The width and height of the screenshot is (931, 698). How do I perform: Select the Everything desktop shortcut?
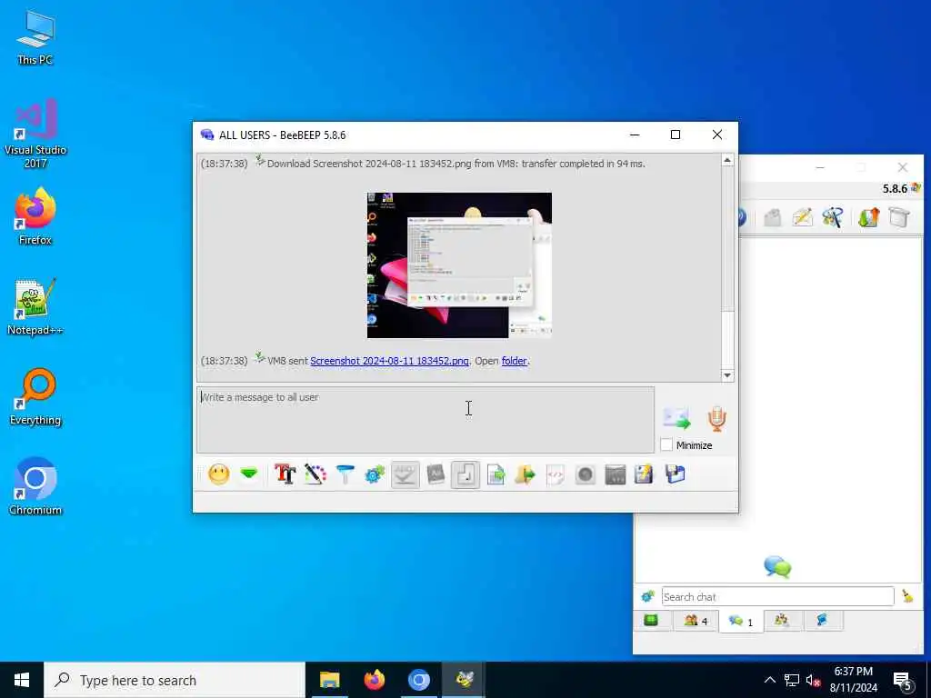[35, 397]
